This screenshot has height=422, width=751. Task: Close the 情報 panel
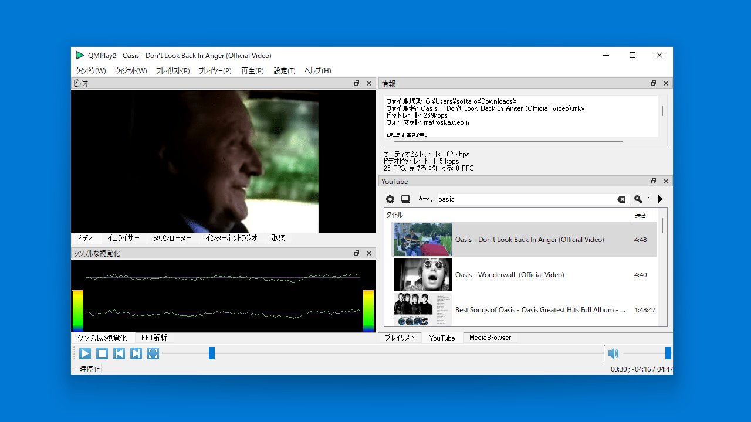coord(666,83)
